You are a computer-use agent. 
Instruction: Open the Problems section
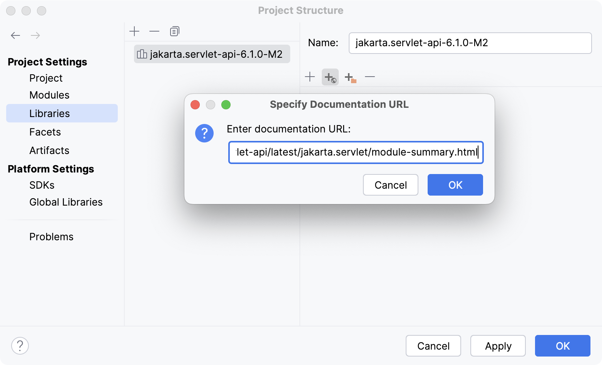(x=51, y=237)
